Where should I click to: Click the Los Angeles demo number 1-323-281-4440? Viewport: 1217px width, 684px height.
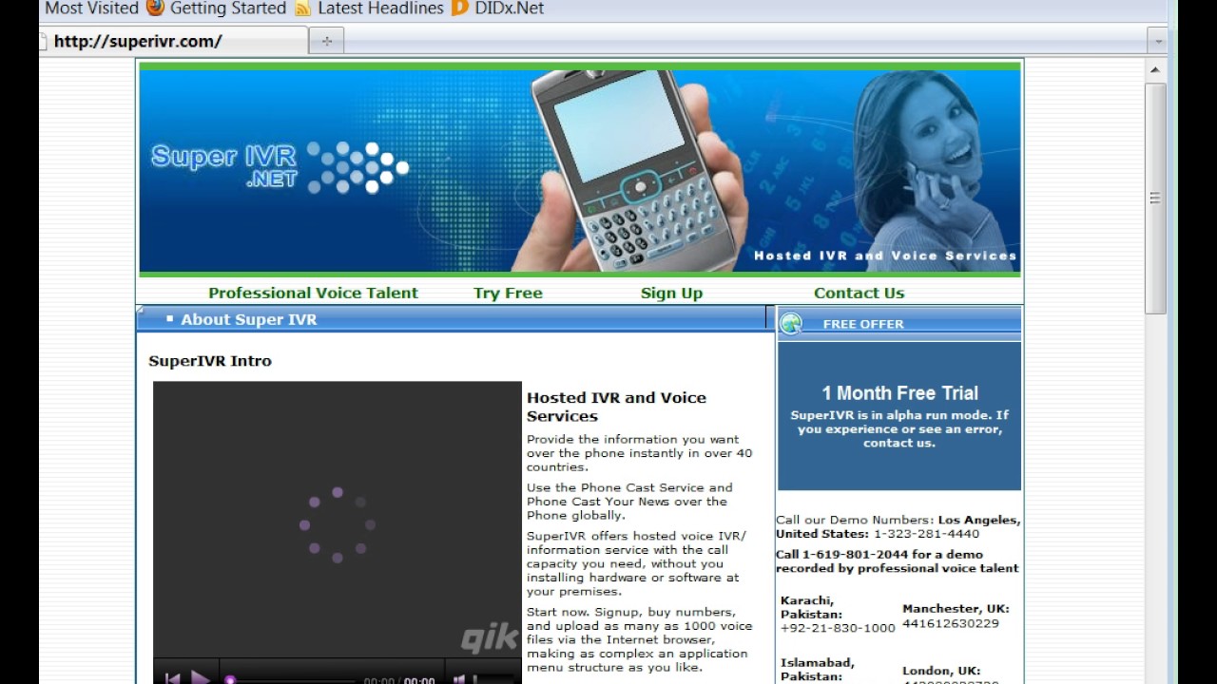(926, 534)
